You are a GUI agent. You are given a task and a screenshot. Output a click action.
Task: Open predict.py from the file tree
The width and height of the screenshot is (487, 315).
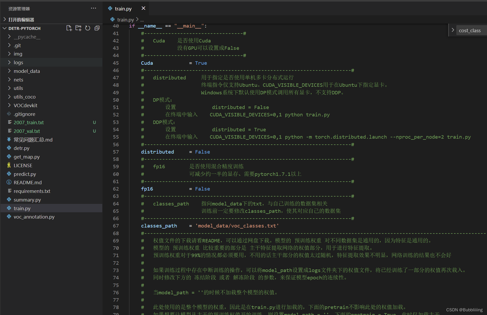tap(51, 174)
